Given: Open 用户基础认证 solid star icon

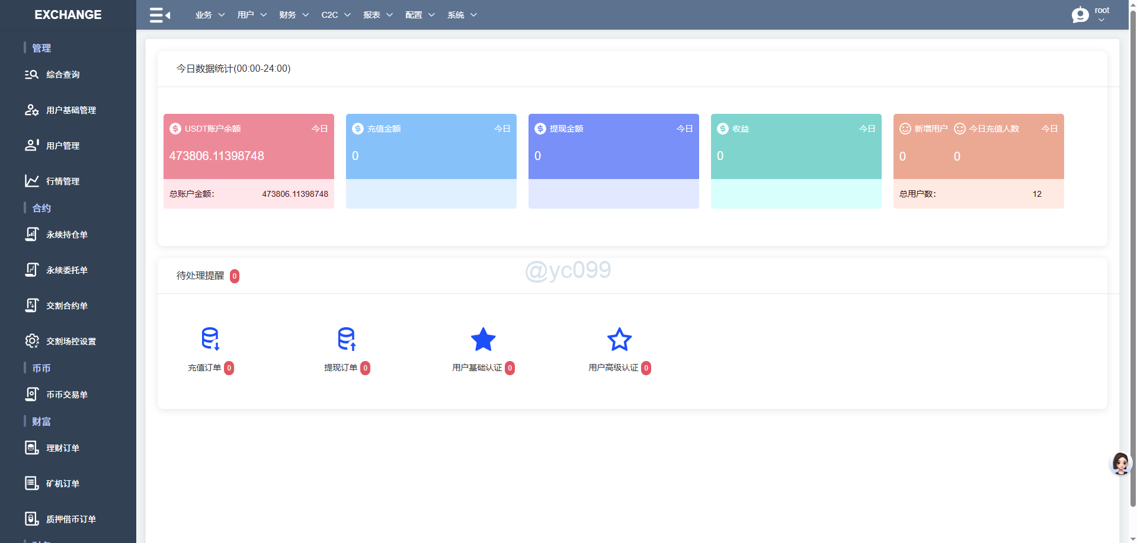Looking at the screenshot, I should (x=483, y=340).
